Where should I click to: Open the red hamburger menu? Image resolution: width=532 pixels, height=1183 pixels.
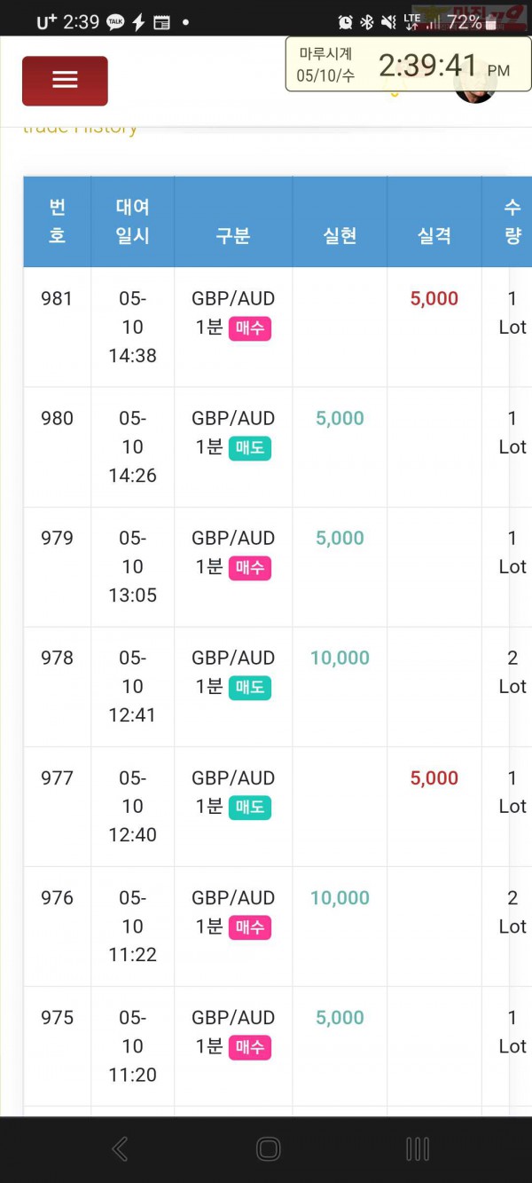point(65,81)
